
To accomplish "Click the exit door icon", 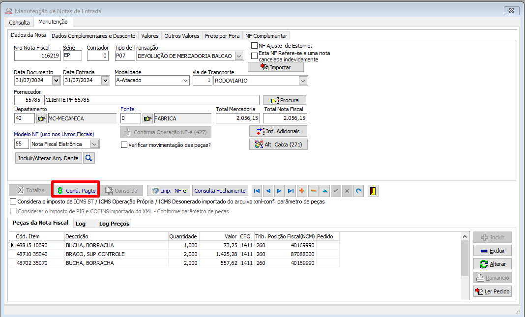I will point(373,191).
